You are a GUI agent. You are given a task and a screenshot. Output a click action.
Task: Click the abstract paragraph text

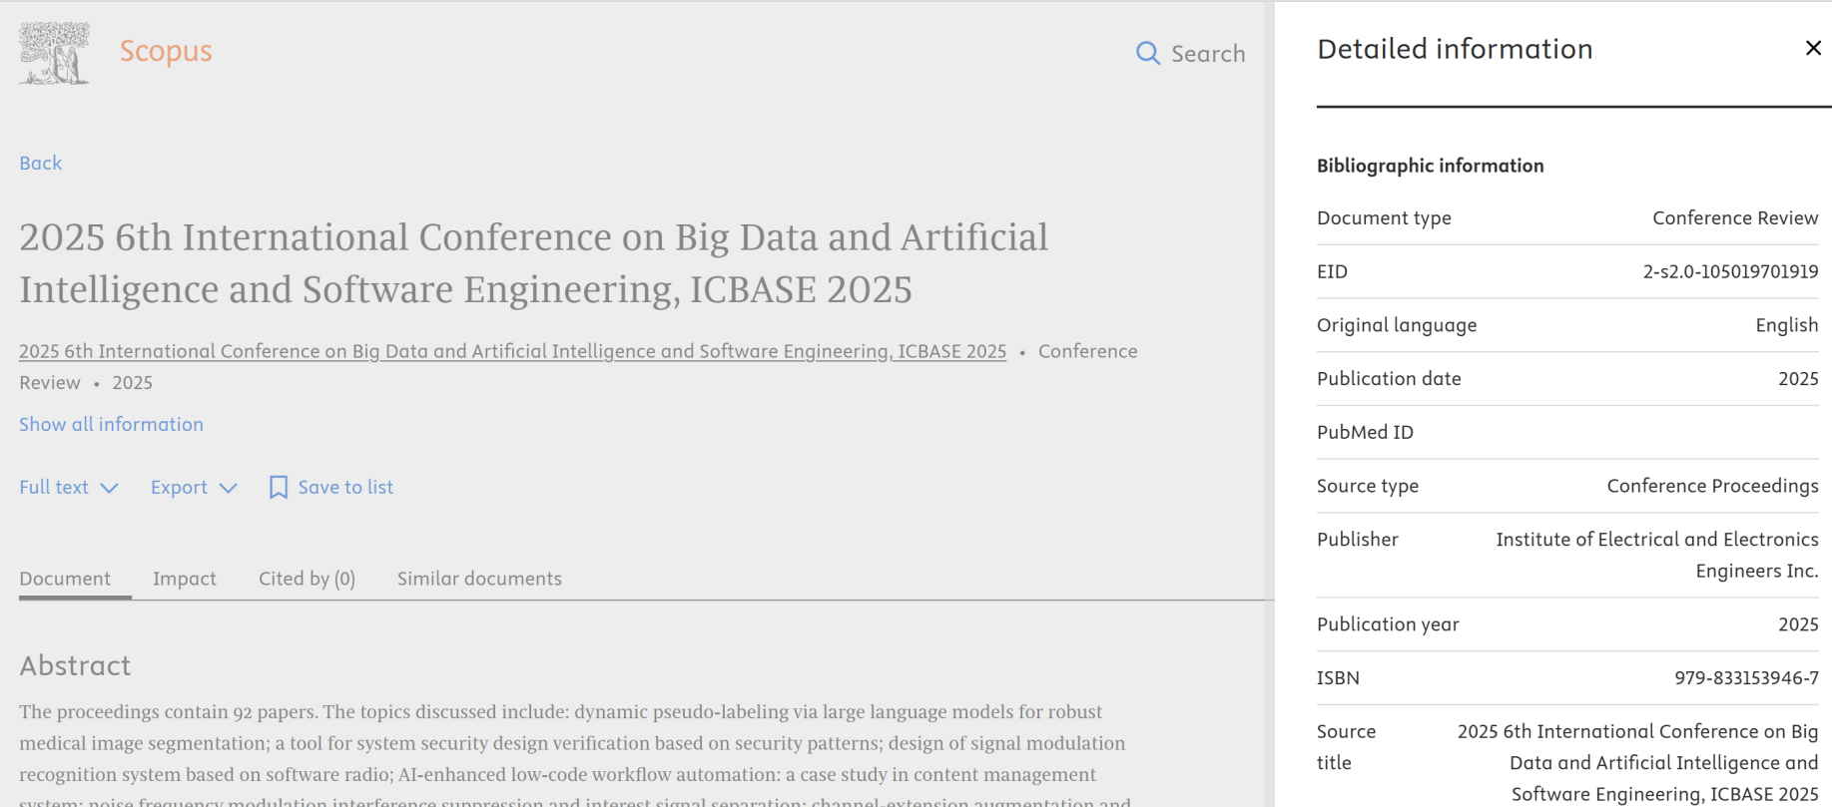(x=575, y=755)
